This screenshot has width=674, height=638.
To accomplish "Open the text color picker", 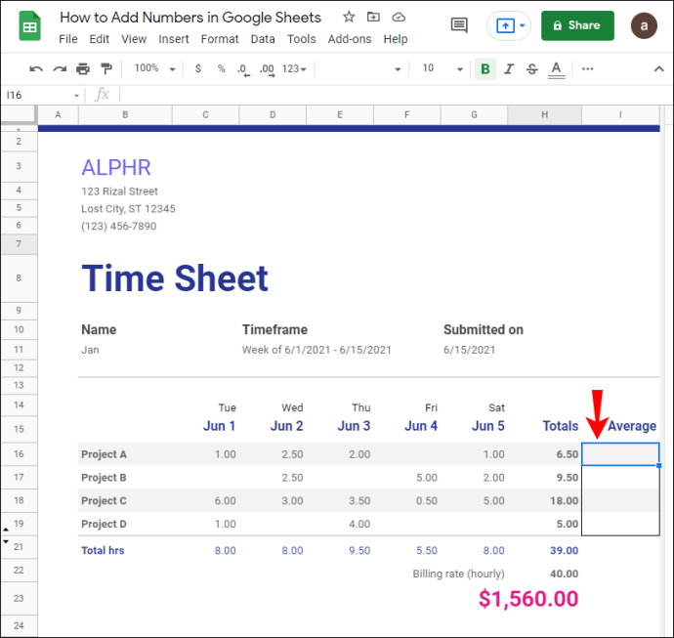I will pyautogui.click(x=556, y=69).
